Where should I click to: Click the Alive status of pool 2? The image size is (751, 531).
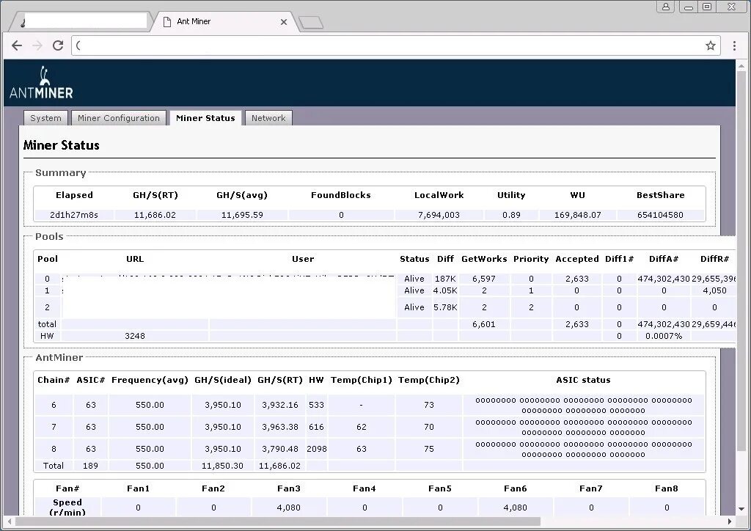(x=414, y=307)
